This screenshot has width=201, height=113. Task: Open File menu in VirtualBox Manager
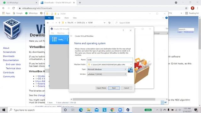(x=52, y=33)
